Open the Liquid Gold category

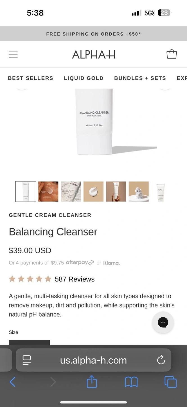[x=84, y=78]
